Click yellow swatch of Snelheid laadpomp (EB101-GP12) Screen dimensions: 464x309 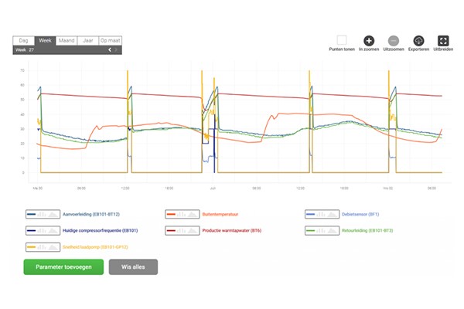pyautogui.click(x=31, y=247)
